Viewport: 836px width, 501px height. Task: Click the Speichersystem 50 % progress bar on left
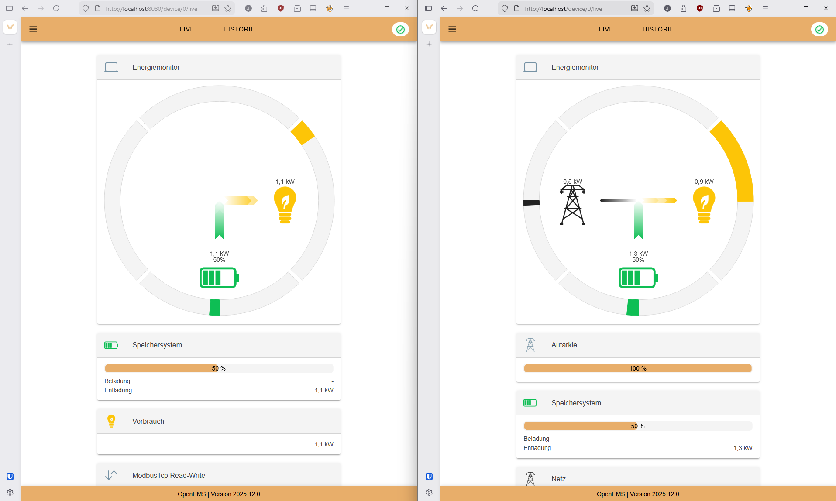219,368
